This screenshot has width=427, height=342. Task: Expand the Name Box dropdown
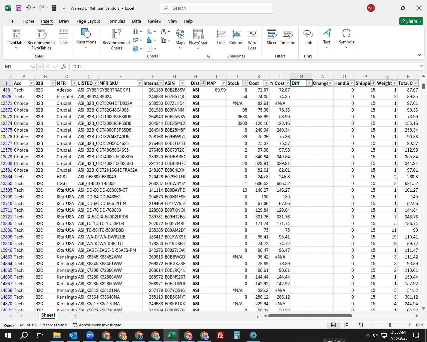point(33,66)
